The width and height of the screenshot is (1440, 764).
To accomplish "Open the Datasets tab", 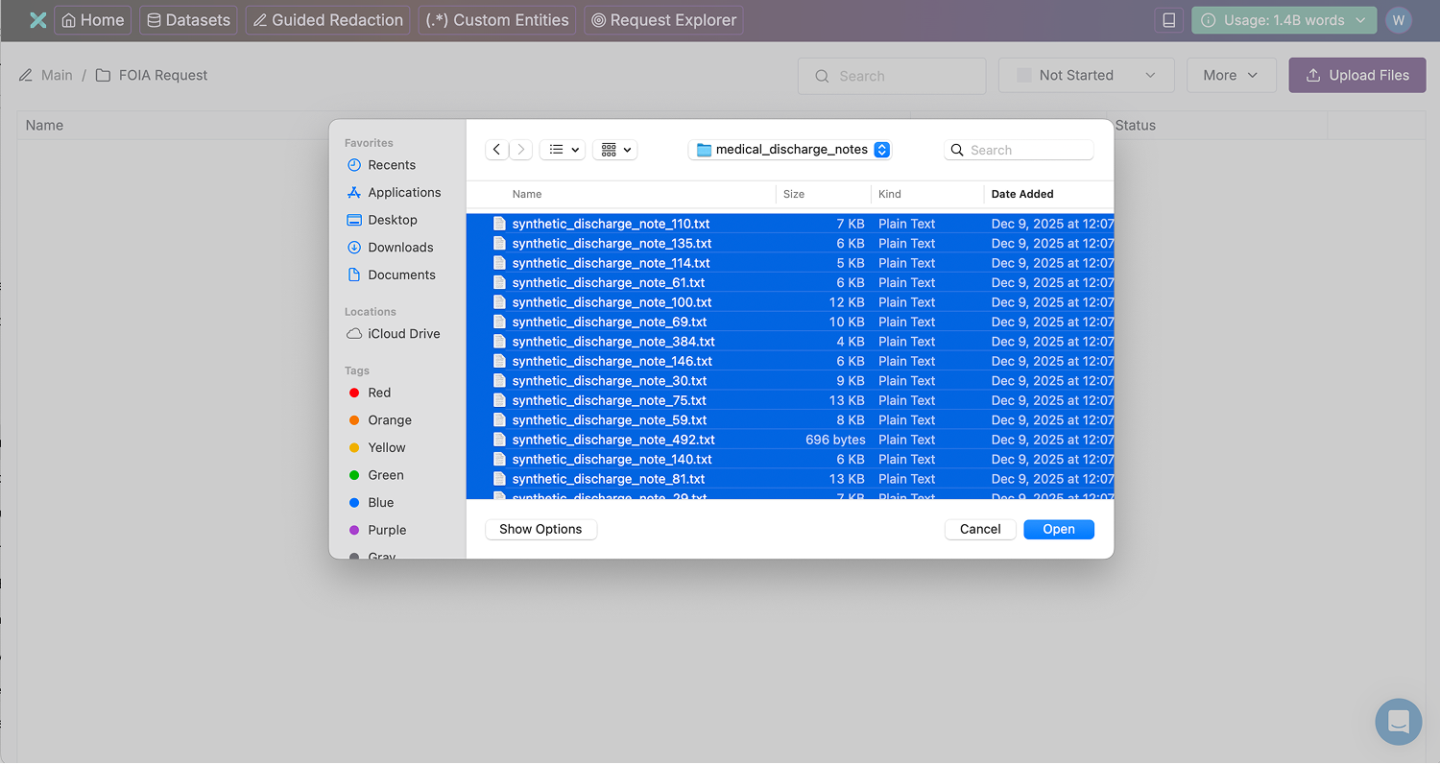I will click(188, 20).
